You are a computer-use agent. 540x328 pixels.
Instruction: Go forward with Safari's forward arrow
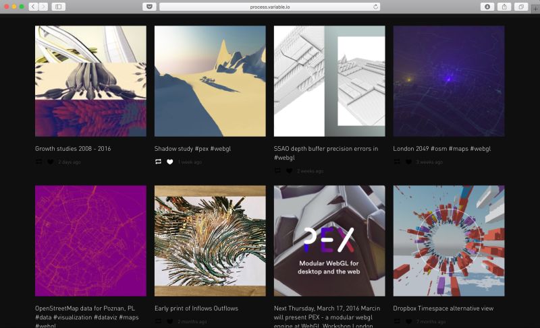[x=43, y=7]
